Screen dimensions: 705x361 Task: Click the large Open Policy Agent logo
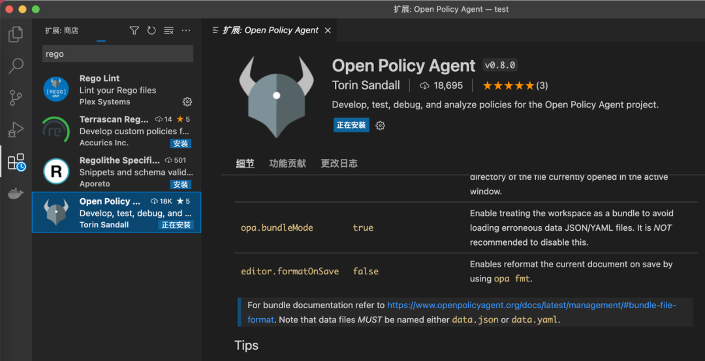[277, 96]
